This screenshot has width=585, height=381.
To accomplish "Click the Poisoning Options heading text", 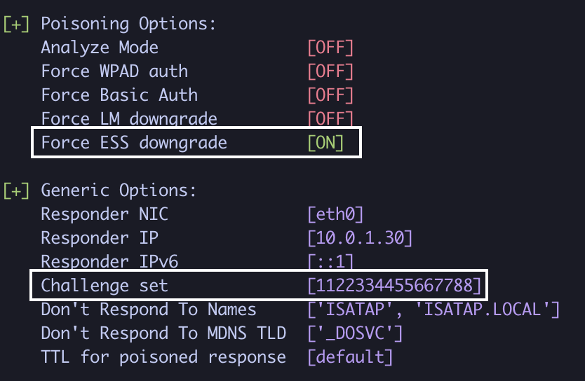I will (128, 24).
